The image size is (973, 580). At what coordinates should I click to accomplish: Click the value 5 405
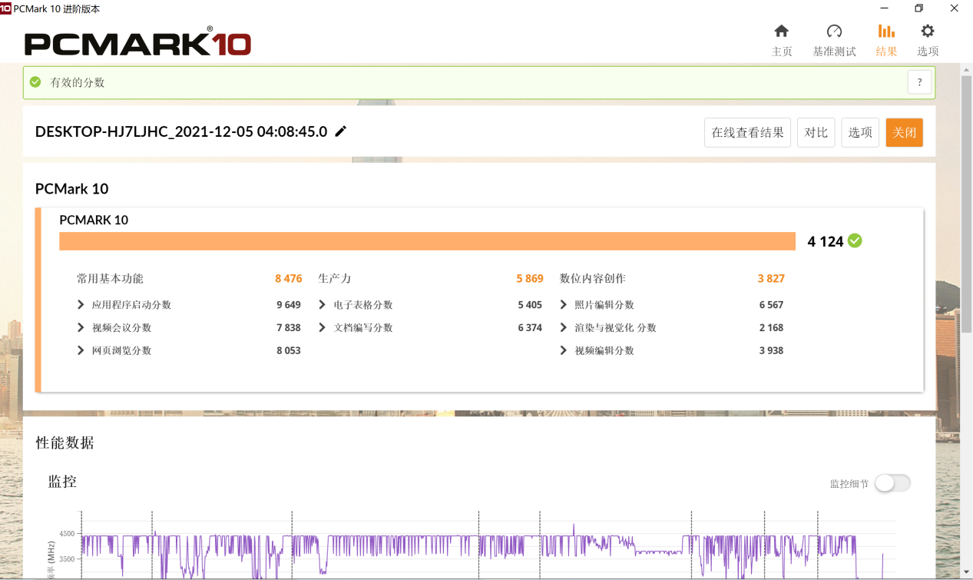(x=530, y=305)
